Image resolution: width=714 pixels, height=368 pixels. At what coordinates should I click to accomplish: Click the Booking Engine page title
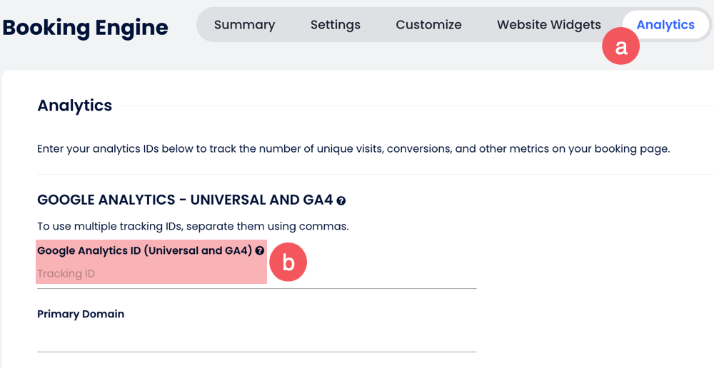[86, 28]
